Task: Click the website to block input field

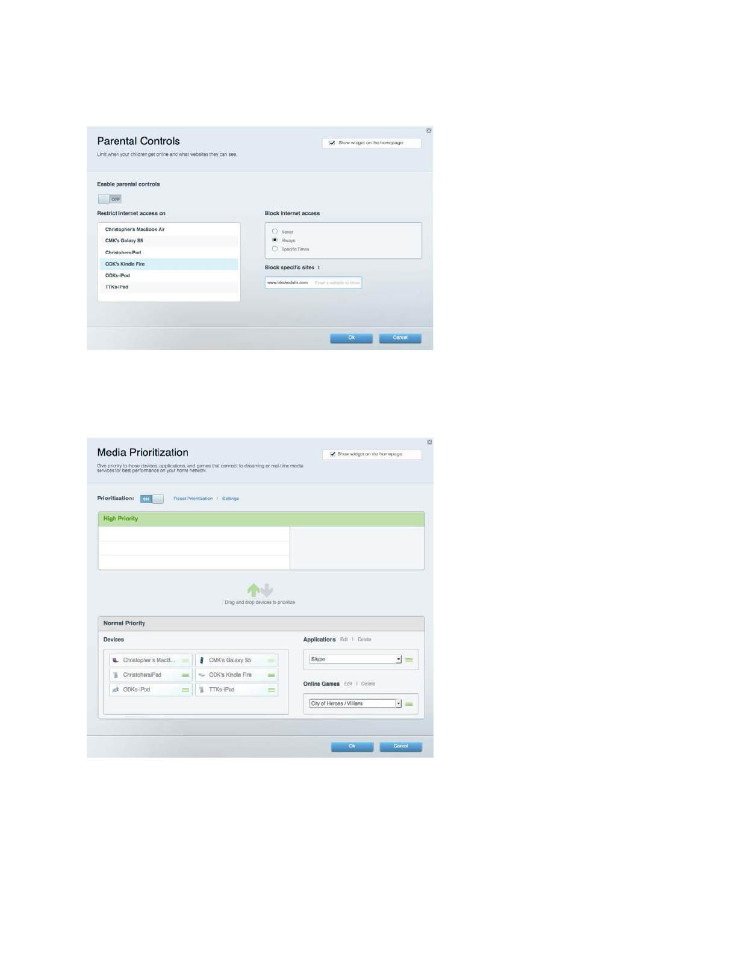Action: click(336, 282)
